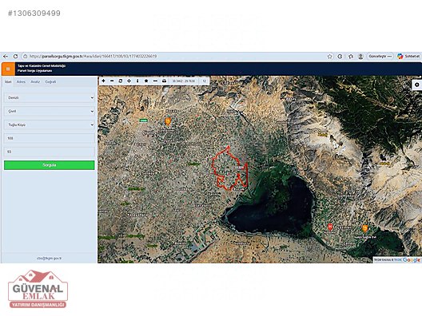Click the green Sorgula button

click(x=50, y=165)
